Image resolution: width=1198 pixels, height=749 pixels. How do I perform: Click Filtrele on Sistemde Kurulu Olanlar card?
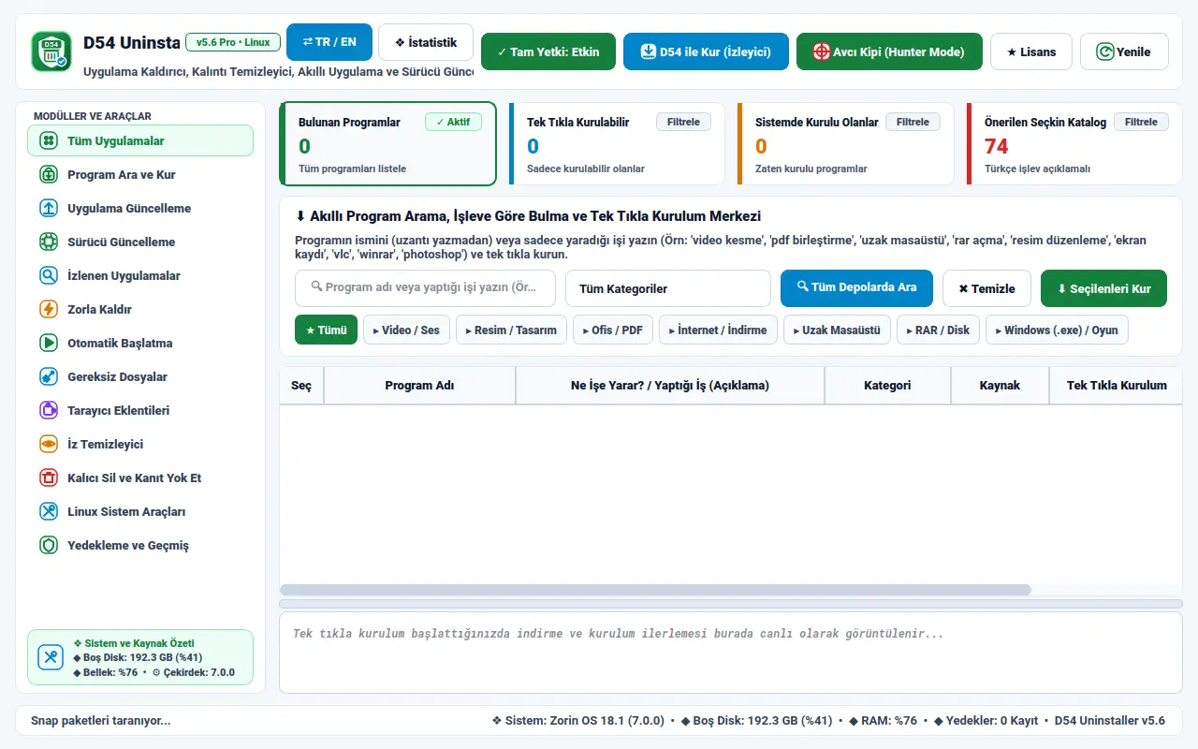point(913,122)
